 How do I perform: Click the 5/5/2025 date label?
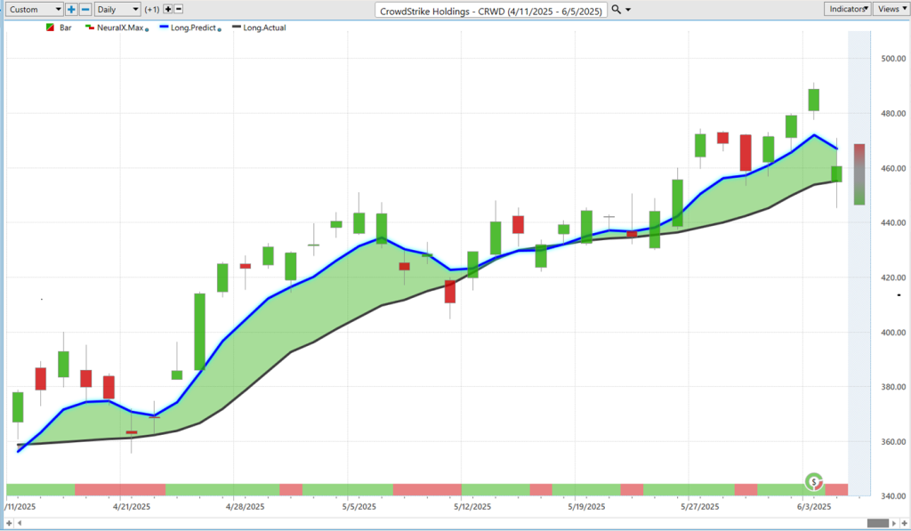click(359, 507)
